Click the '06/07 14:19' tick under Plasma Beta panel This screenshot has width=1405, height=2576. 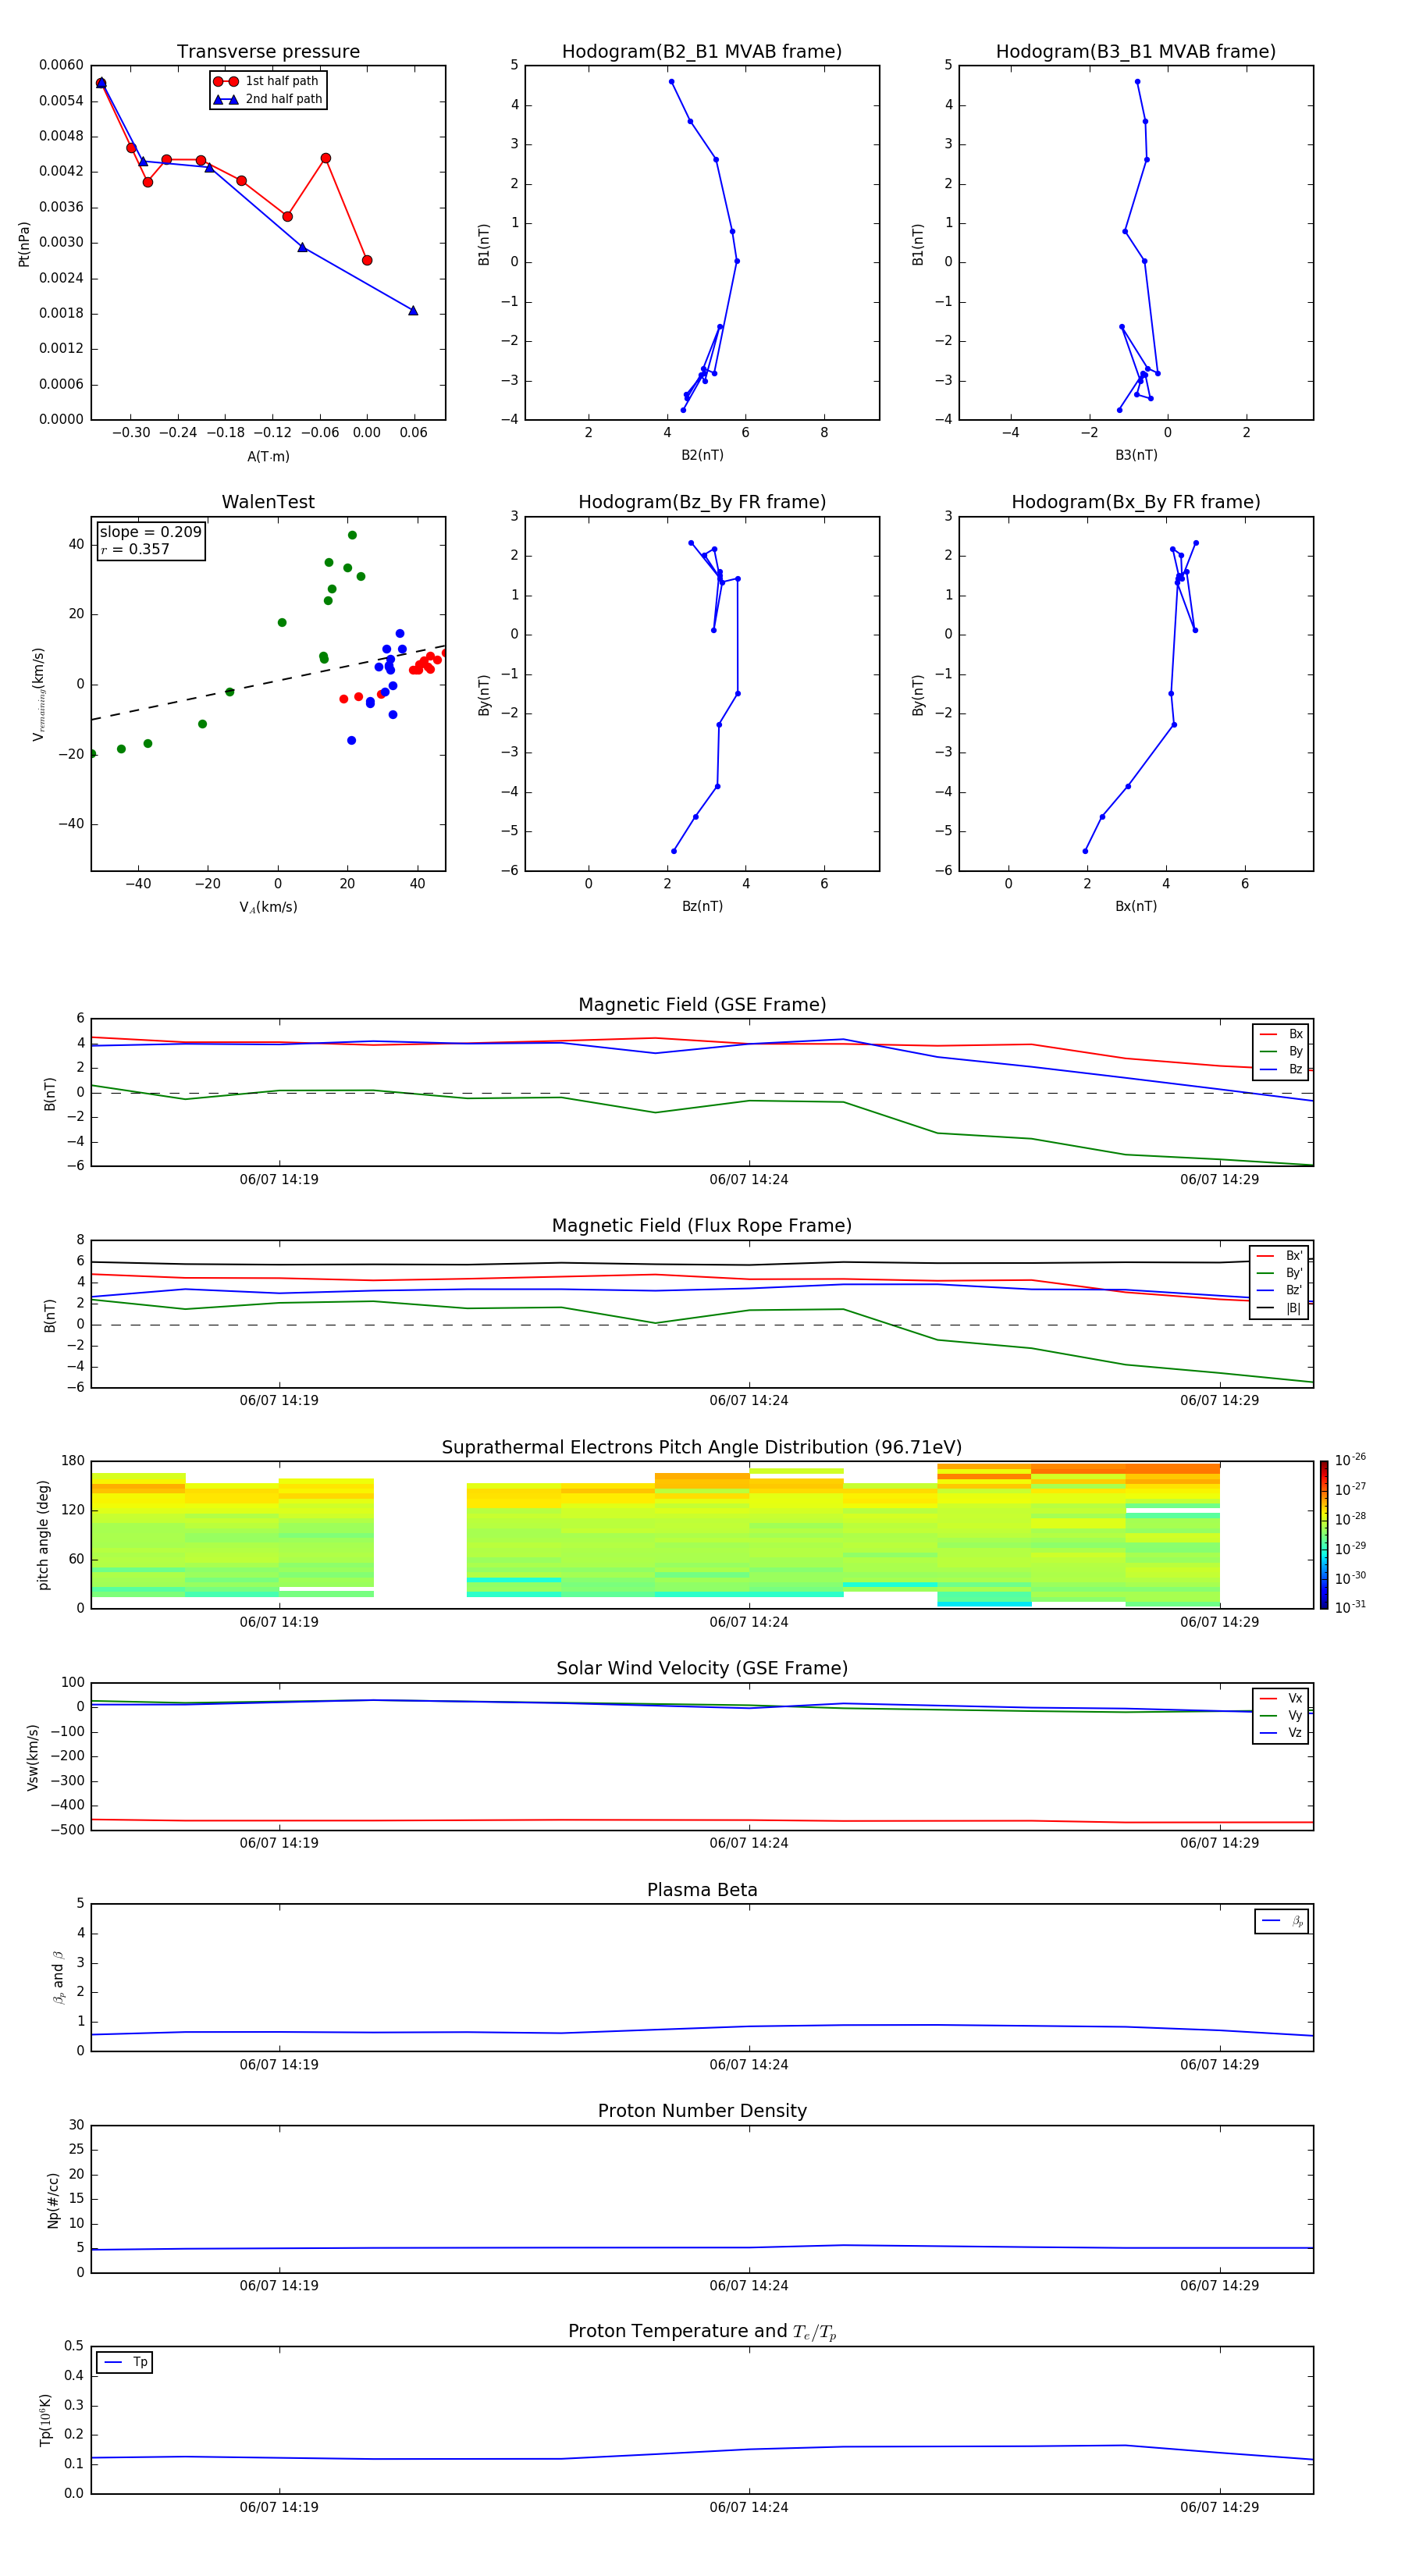click(279, 2065)
